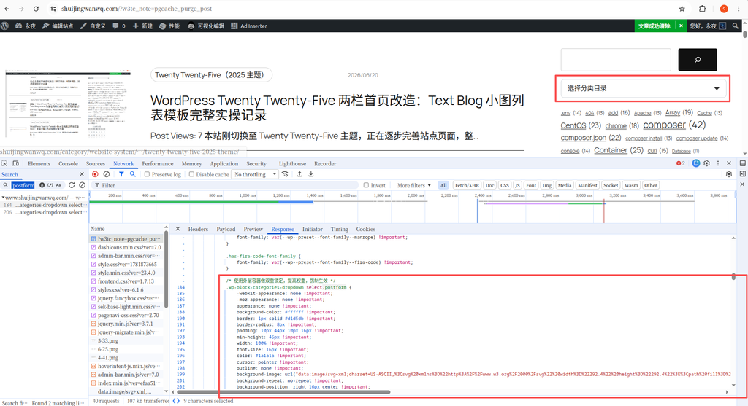The height and width of the screenshot is (406, 748).
Task: Collapse the www.shuijingwanwq.com search result group
Action: [x=3, y=197]
